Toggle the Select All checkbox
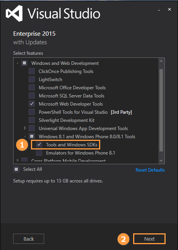Image resolution: width=178 pixels, height=250 pixels. [x=16, y=169]
